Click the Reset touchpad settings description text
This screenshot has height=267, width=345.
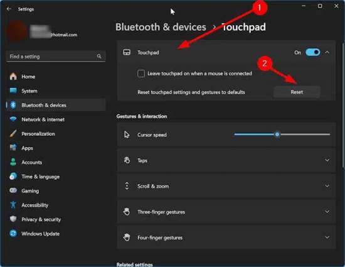tap(191, 92)
